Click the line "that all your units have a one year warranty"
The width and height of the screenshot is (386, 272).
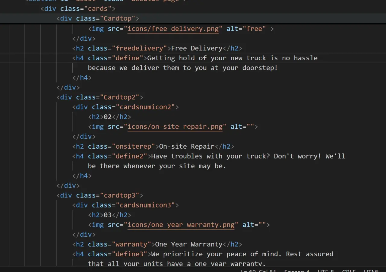pyautogui.click(x=177, y=263)
